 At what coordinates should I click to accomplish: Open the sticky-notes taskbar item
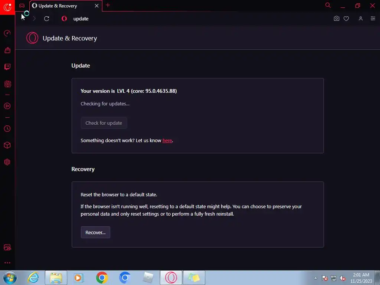pos(194,278)
